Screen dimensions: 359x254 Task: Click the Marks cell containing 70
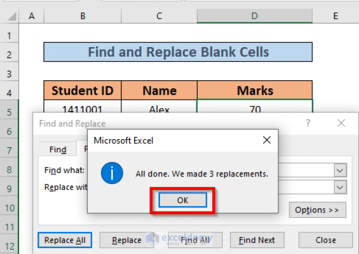pyautogui.click(x=255, y=106)
